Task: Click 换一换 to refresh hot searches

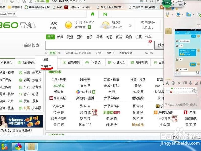Action: [149, 53]
